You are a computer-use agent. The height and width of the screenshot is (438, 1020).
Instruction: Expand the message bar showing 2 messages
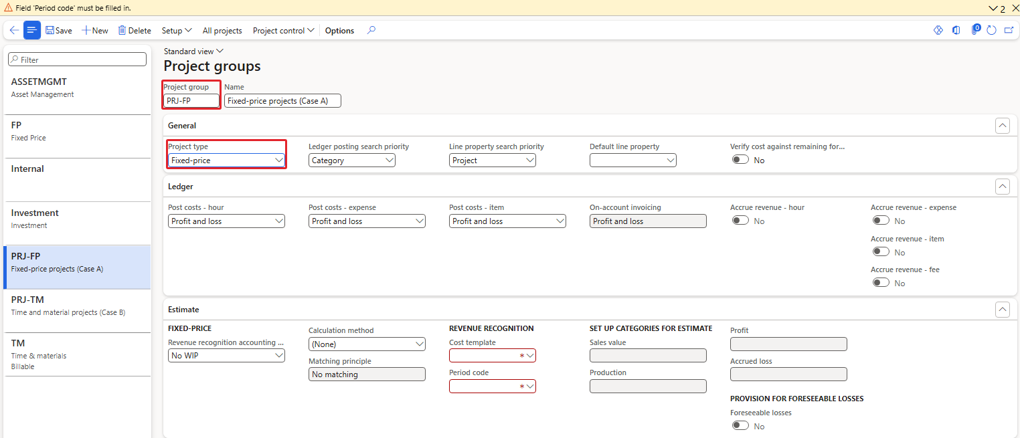coord(997,8)
